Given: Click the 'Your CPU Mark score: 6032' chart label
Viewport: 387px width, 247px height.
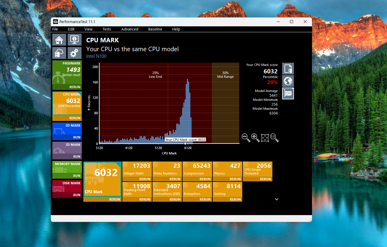Looking at the screenshot, I should [185, 140].
